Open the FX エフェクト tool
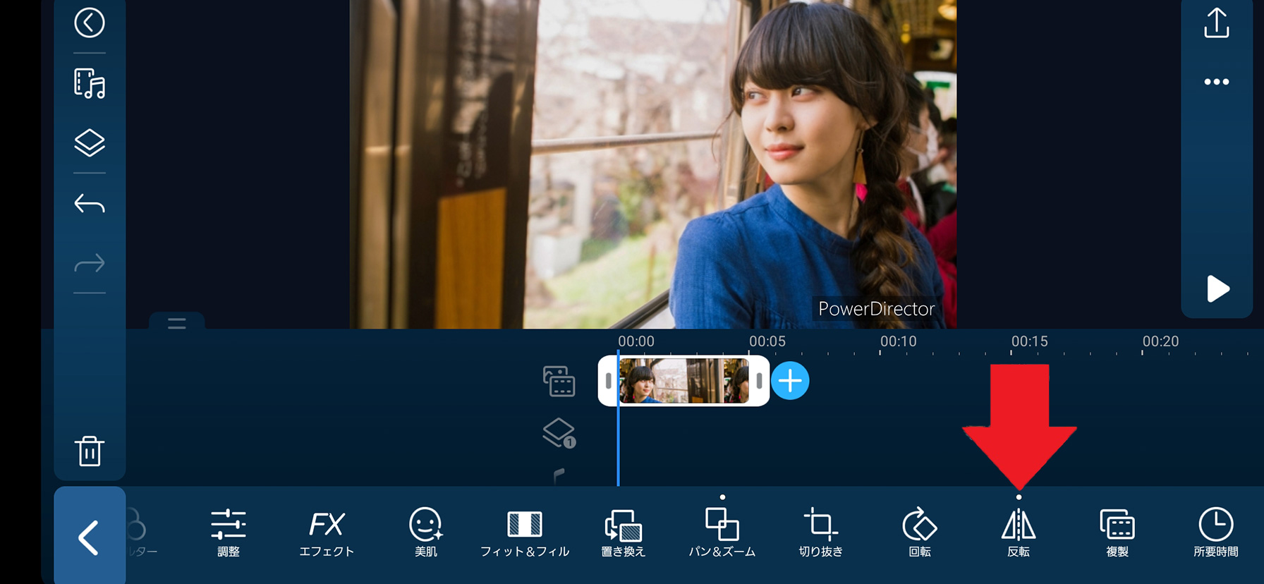The image size is (1264, 584). click(327, 533)
